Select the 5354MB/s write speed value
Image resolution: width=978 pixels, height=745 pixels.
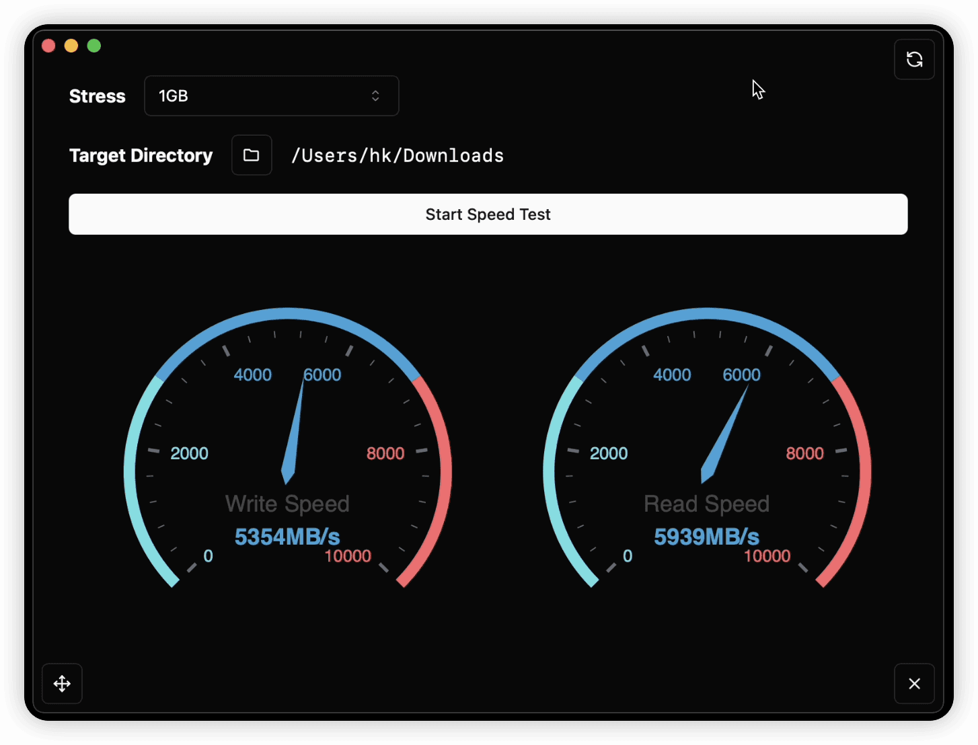(287, 537)
